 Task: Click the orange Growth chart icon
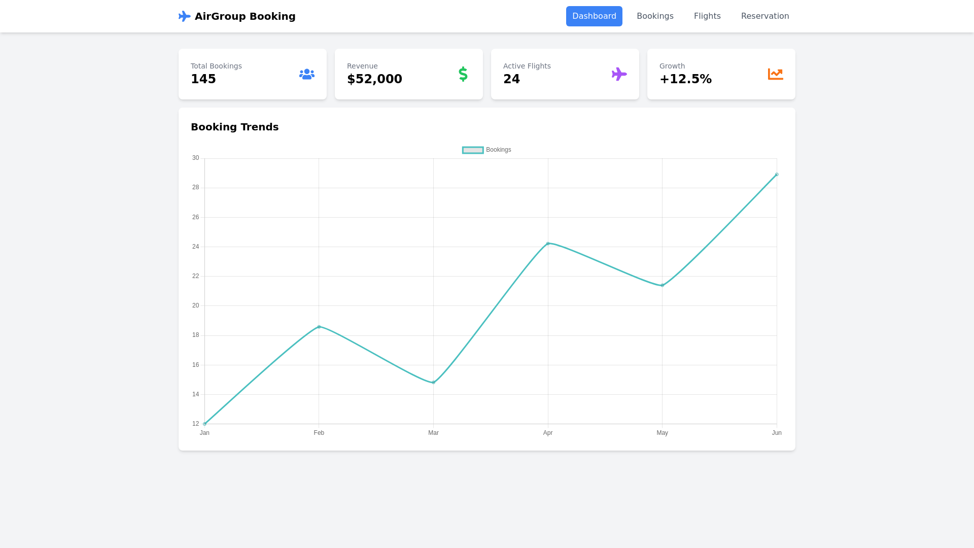click(x=775, y=74)
